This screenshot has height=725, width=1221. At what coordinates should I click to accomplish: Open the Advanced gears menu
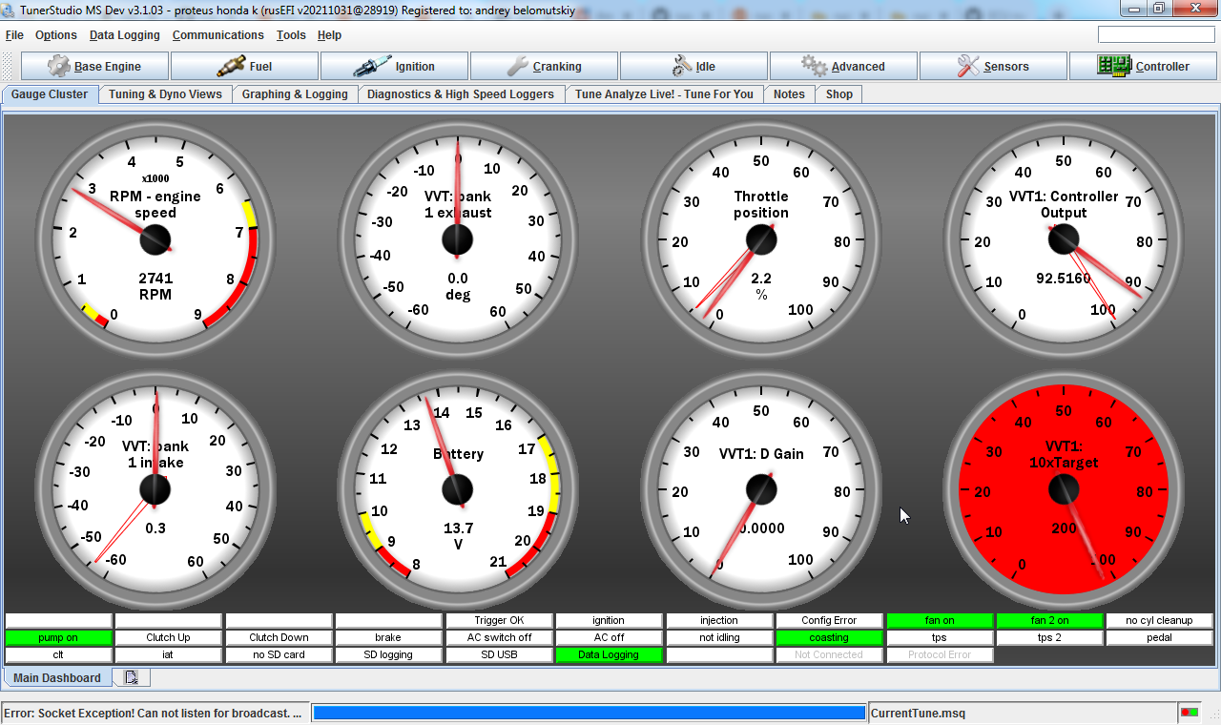(x=843, y=66)
